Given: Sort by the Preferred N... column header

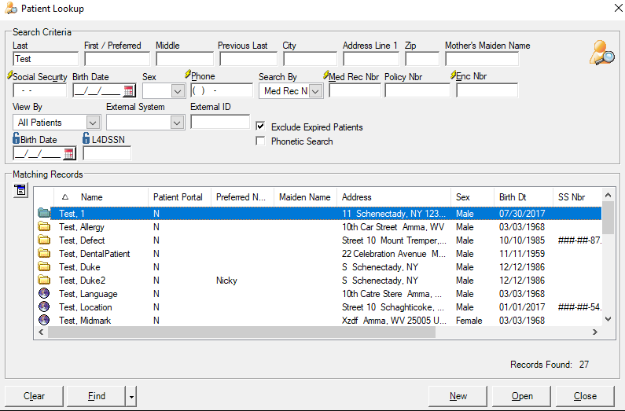Looking at the screenshot, I should [x=241, y=197].
